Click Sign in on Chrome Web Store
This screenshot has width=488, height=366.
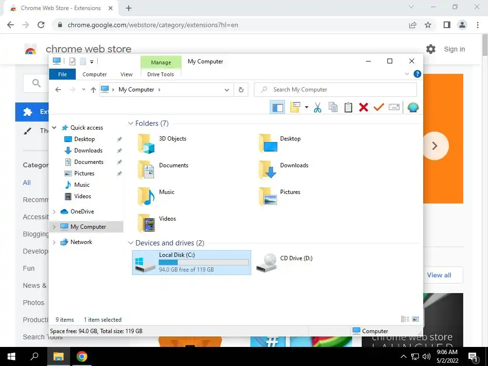pyautogui.click(x=454, y=49)
